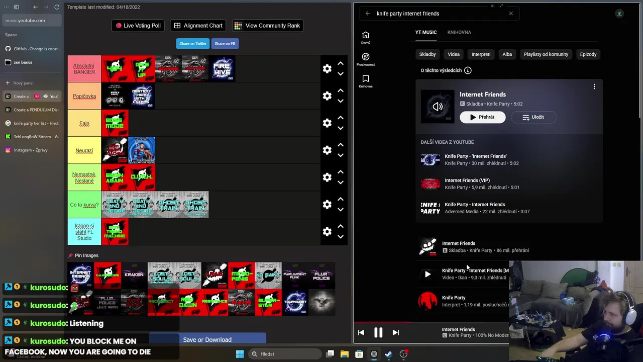Select Kraken image in pin images
The width and height of the screenshot is (643, 362).
tap(134, 275)
